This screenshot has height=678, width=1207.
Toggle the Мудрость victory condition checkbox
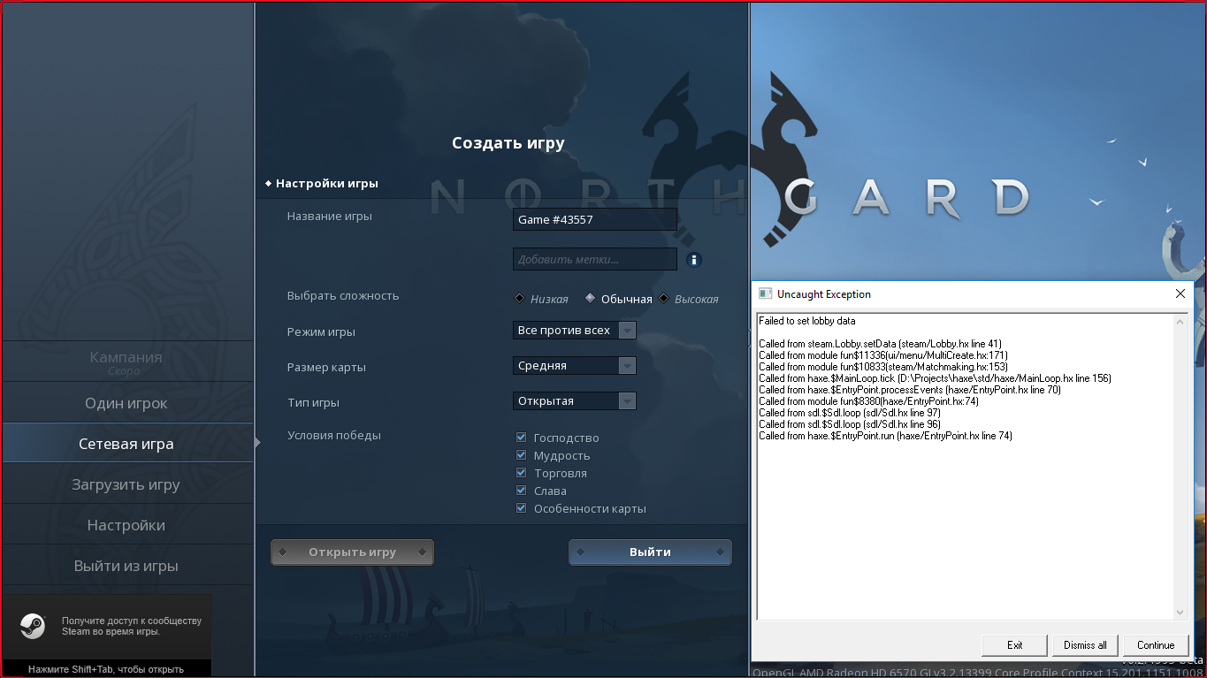tap(522, 455)
